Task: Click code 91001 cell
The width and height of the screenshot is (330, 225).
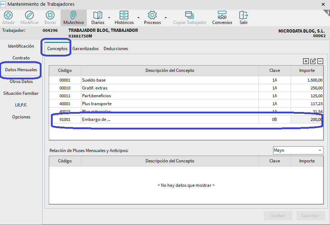Action: (65, 119)
